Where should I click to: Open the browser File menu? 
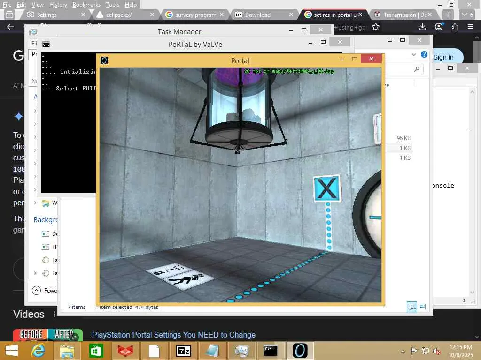pos(7,5)
